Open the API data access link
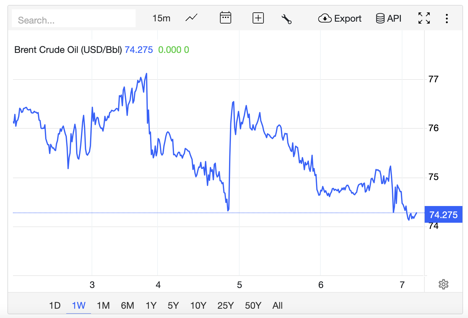This screenshot has height=318, width=468. click(388, 19)
